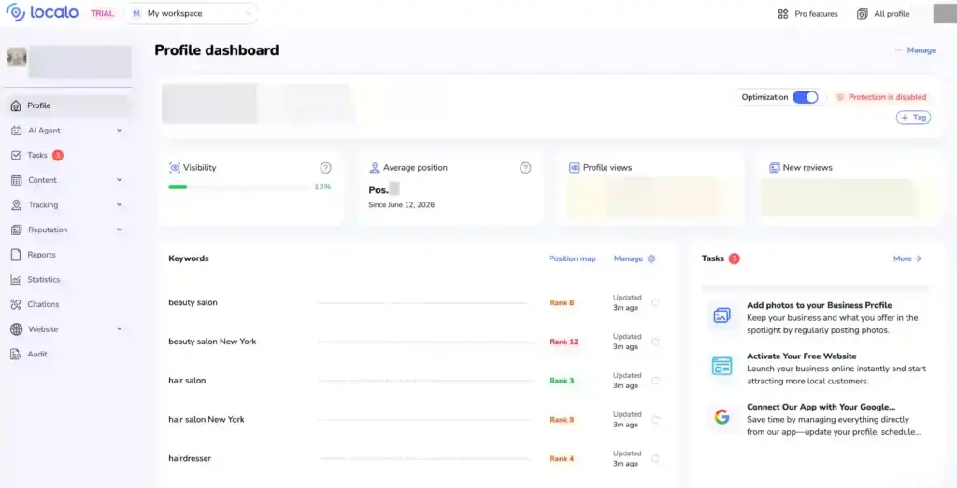This screenshot has height=488, width=957.
Task: Expand the Content submenu chevron
Action: pyautogui.click(x=120, y=180)
